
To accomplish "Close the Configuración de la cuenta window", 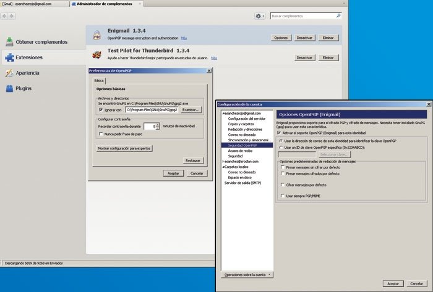I will point(429,104).
